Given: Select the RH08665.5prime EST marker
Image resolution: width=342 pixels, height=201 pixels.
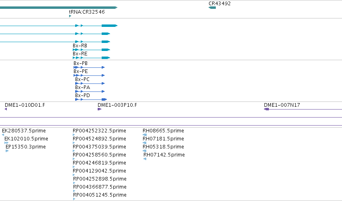Looking at the screenshot, I should point(145,135).
